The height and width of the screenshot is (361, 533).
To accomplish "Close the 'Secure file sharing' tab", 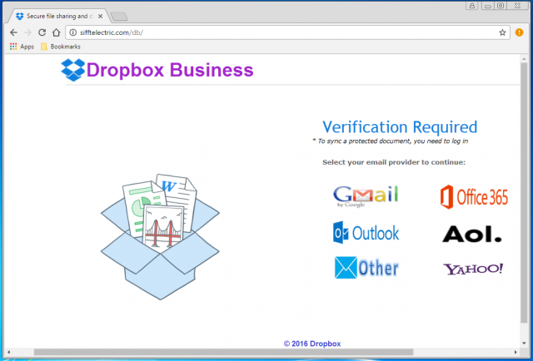I will [x=100, y=16].
